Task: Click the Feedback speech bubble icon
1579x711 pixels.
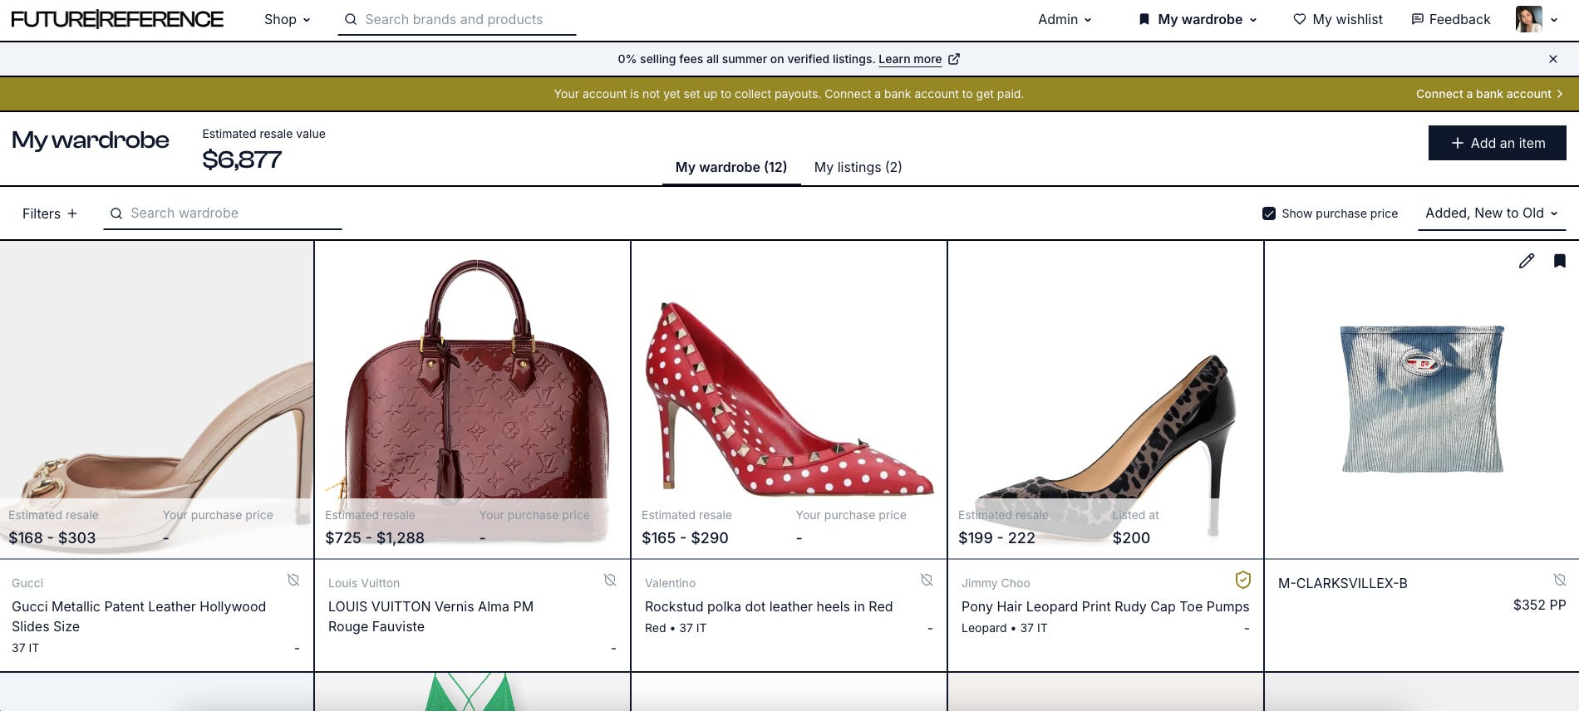Action: 1418,19
